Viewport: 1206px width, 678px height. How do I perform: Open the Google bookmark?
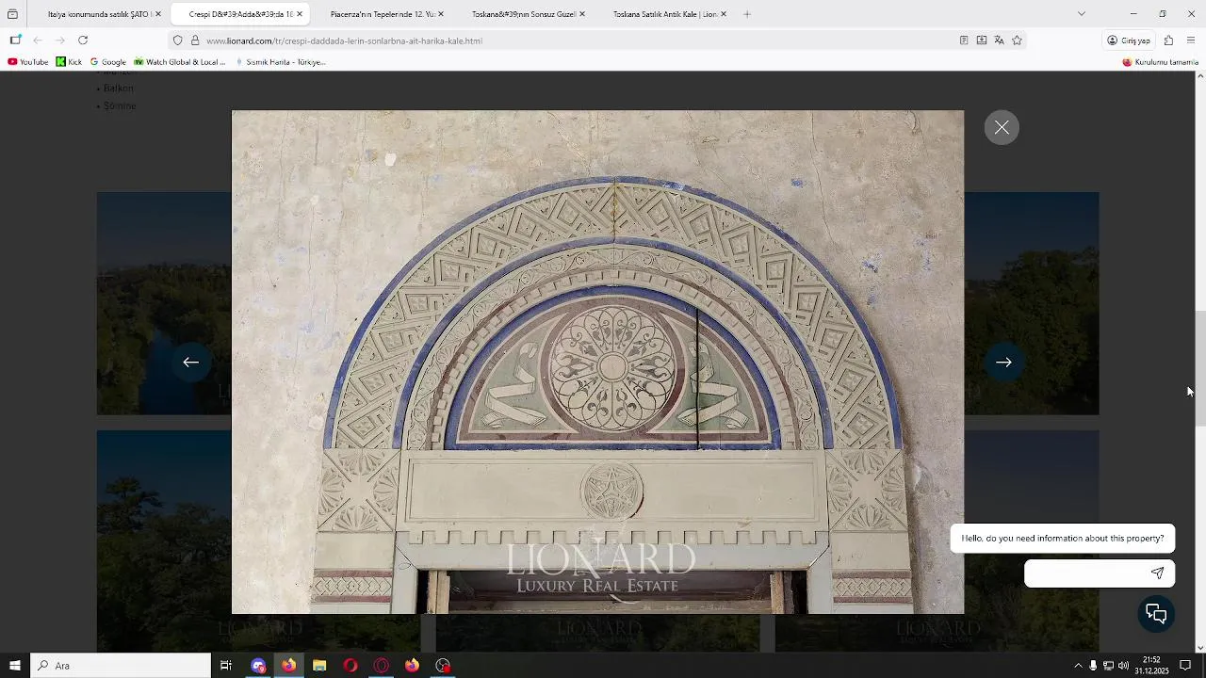(x=107, y=62)
